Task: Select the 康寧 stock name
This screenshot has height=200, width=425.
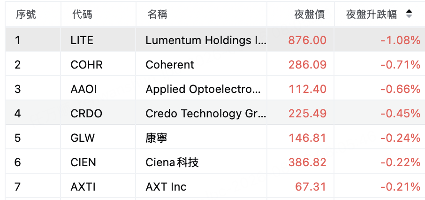Action: click(x=156, y=138)
